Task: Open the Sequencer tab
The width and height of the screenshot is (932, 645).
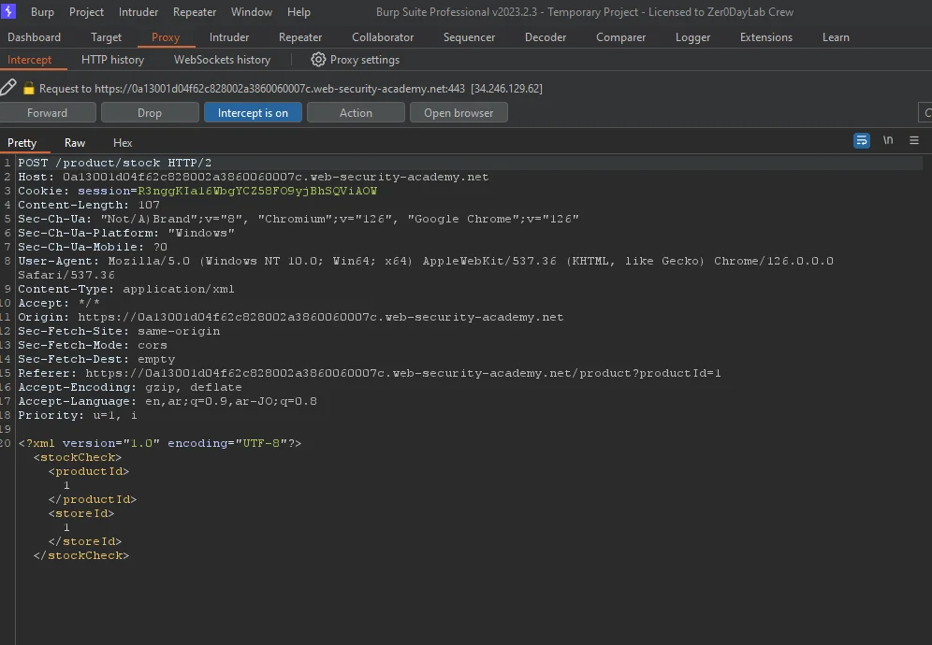Action: pos(469,36)
